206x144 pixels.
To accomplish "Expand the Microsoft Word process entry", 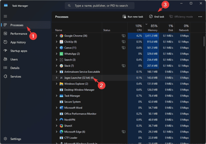I will (57, 108).
